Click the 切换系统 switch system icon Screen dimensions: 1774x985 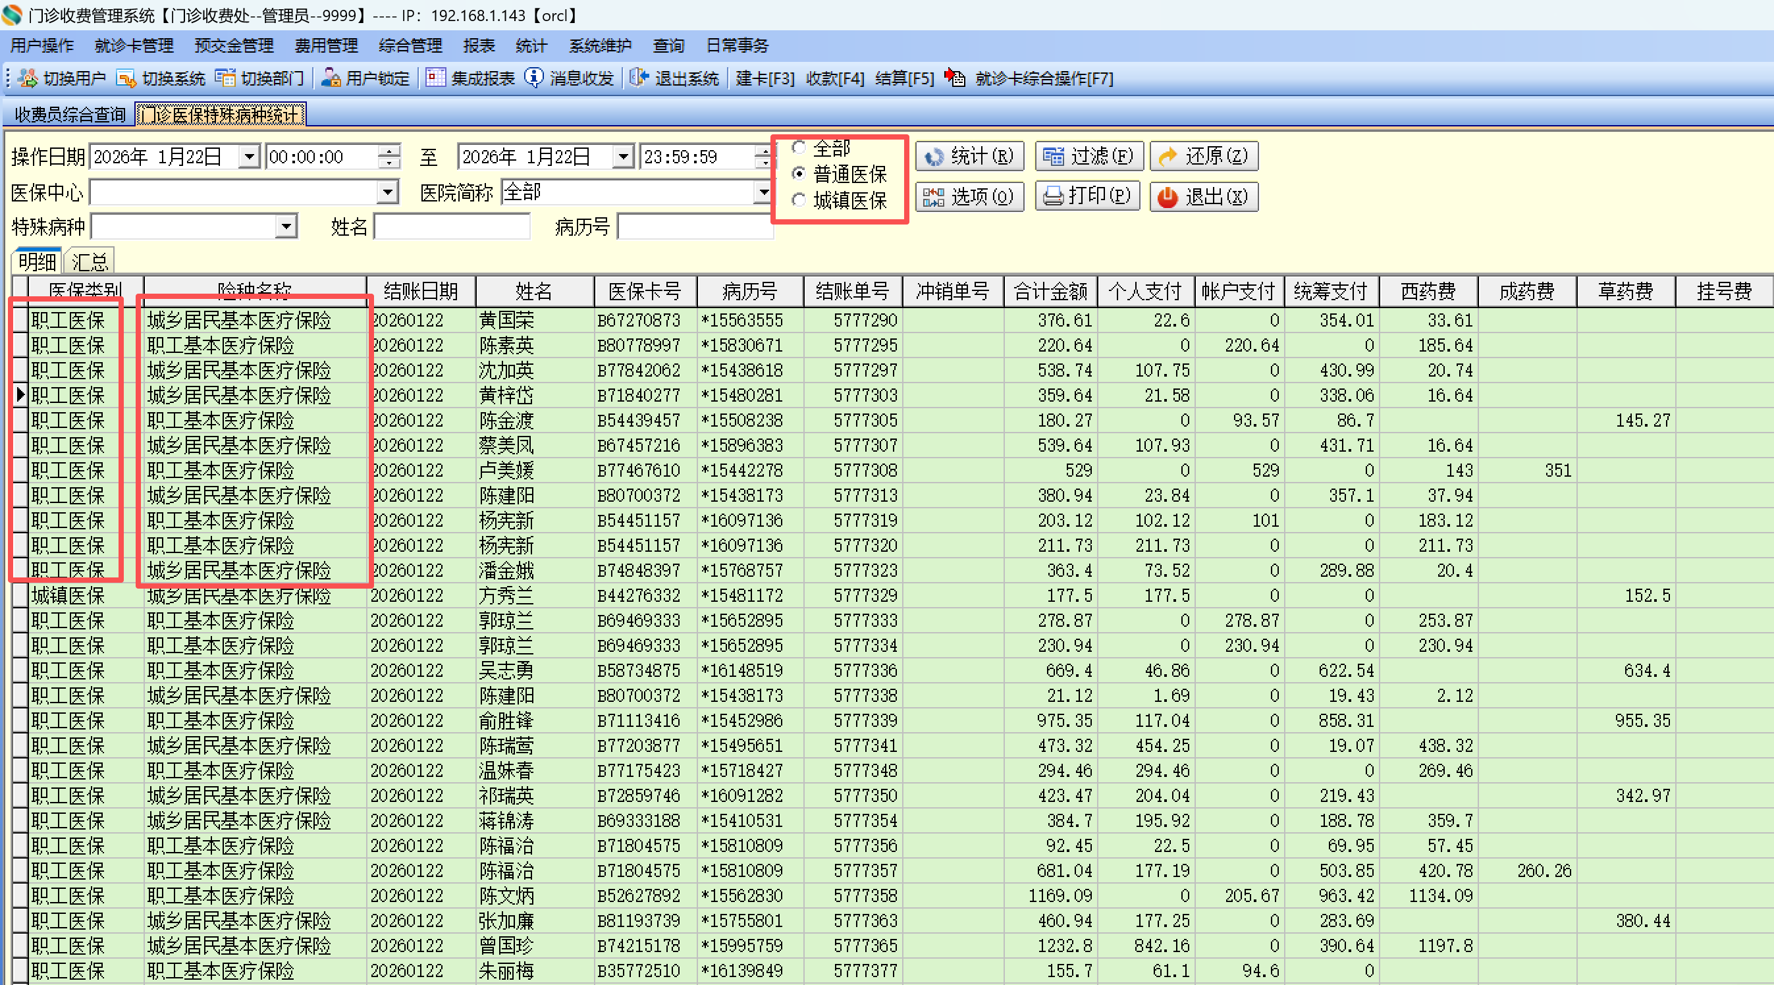coord(126,78)
